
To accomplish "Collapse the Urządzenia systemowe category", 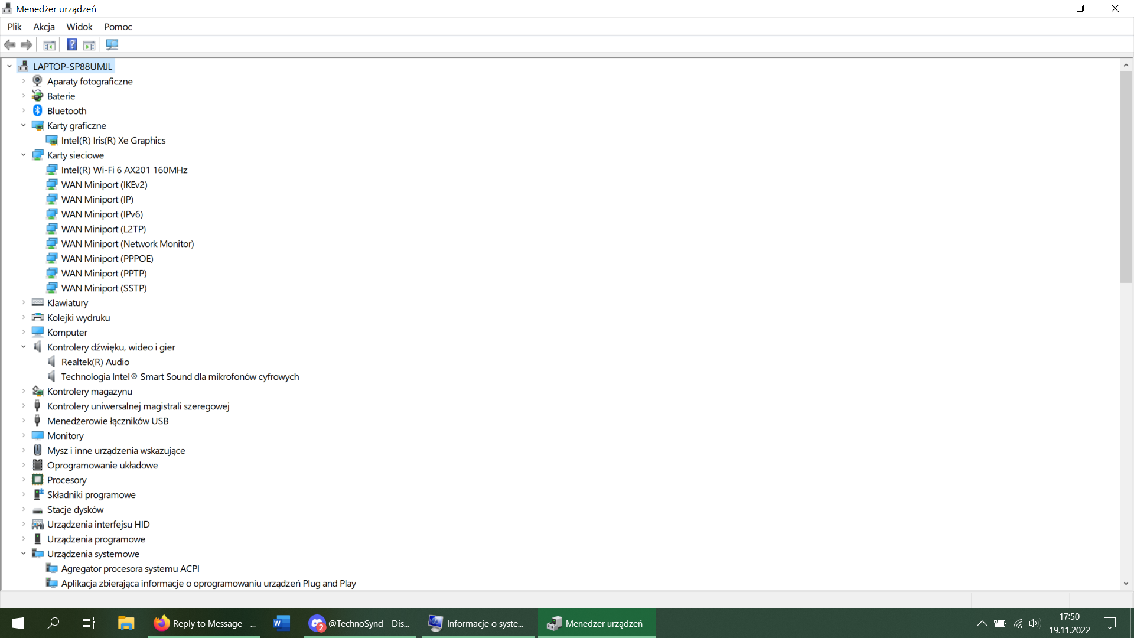I will (23, 554).
